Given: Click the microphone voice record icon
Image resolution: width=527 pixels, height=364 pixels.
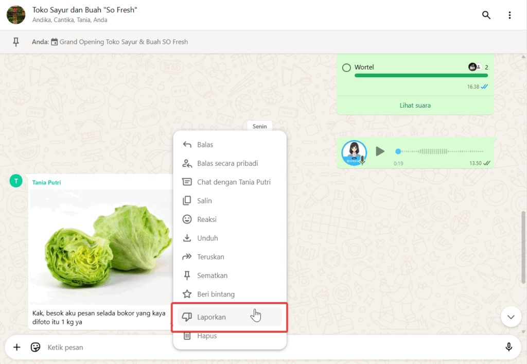Looking at the screenshot, I should (x=508, y=347).
